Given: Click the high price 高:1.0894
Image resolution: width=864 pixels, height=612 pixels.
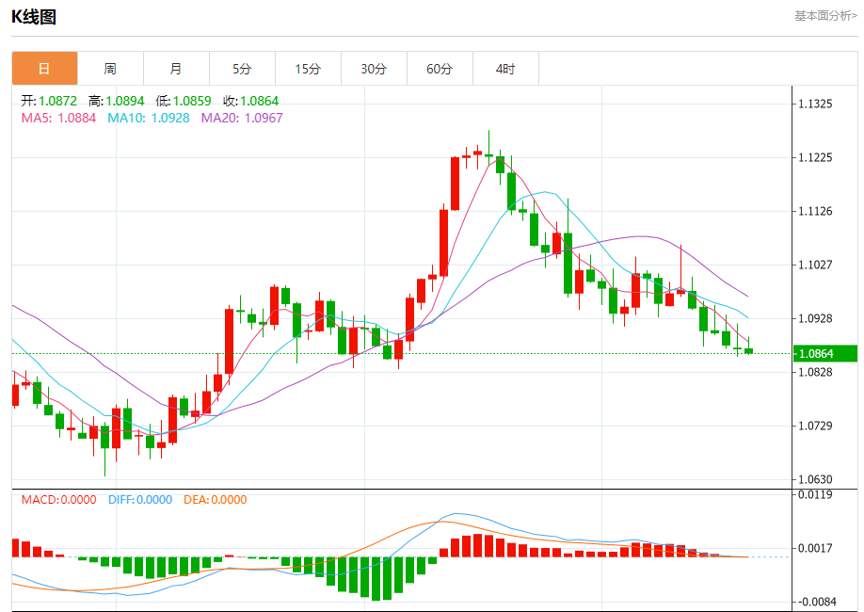Looking at the screenshot, I should click(117, 101).
